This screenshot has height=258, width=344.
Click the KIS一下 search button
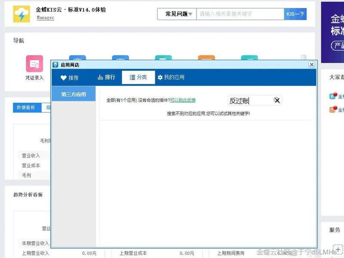(295, 14)
